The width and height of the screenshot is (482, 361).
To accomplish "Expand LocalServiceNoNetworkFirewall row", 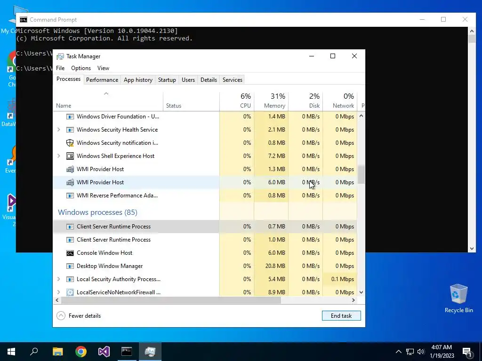I will pyautogui.click(x=59, y=292).
